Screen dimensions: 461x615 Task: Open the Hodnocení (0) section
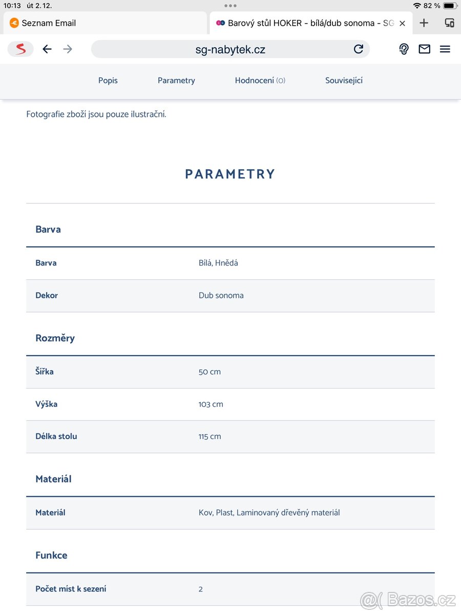click(260, 80)
